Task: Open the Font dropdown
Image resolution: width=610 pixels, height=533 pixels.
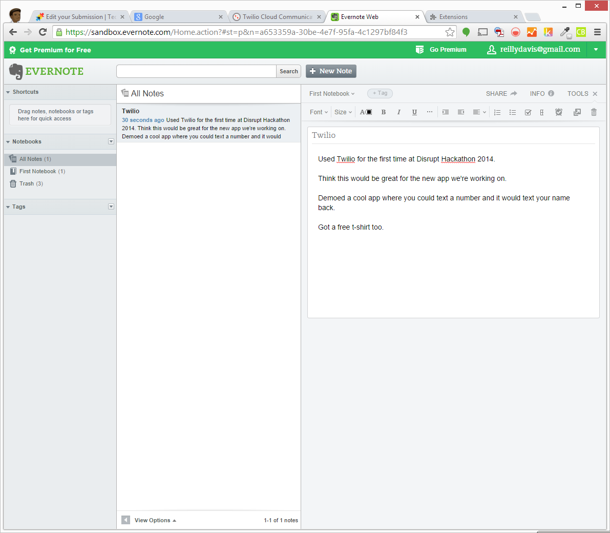Action: [x=319, y=112]
